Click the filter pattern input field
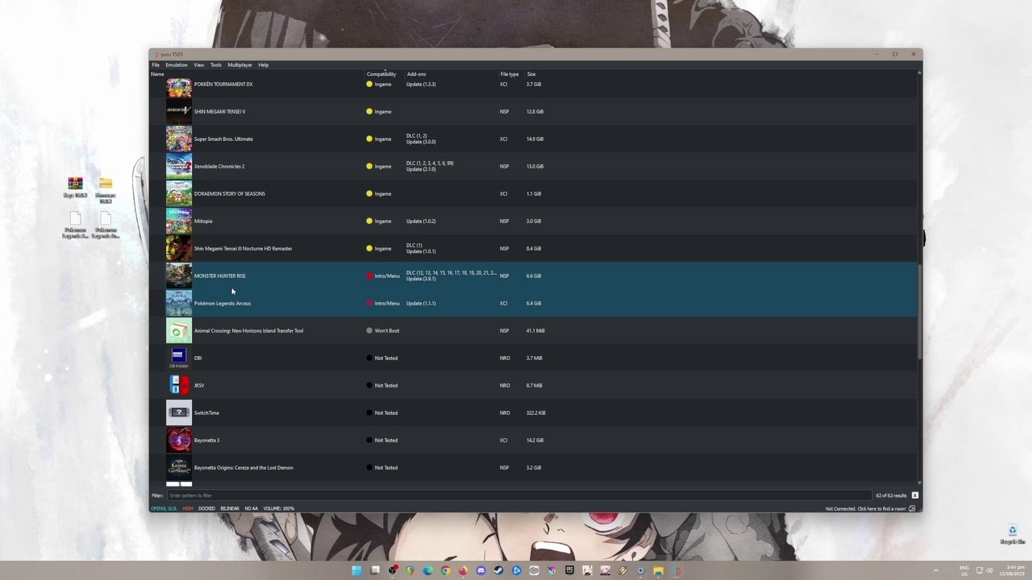The image size is (1032, 580). click(519, 495)
